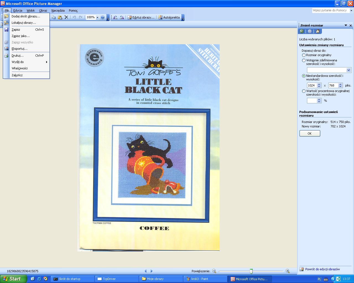Image resolution: width=354 pixels, height=283 pixels.
Task: Open the predefined size dropdown list
Action: coord(348,70)
